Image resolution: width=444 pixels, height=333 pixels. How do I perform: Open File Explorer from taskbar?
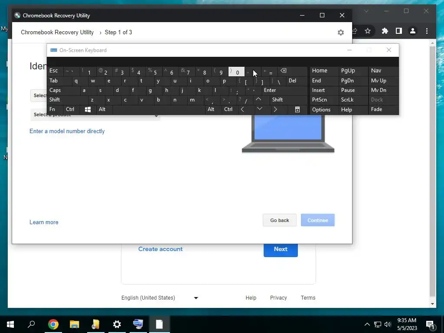pyautogui.click(x=74, y=324)
